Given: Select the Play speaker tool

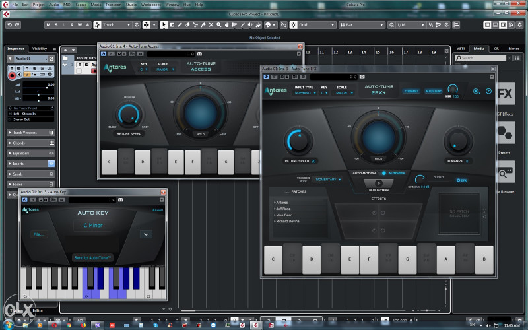Looking at the screenshot, I should coord(250,25).
